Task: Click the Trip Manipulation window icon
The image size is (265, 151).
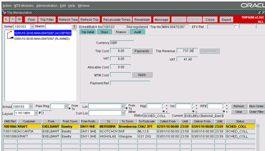Action: pyautogui.click(x=5, y=13)
